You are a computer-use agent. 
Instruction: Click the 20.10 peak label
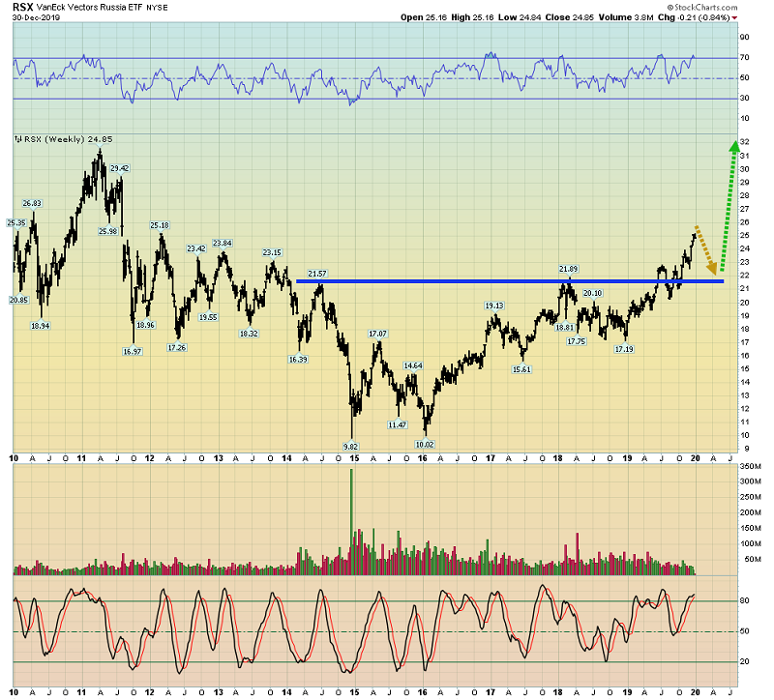(593, 294)
